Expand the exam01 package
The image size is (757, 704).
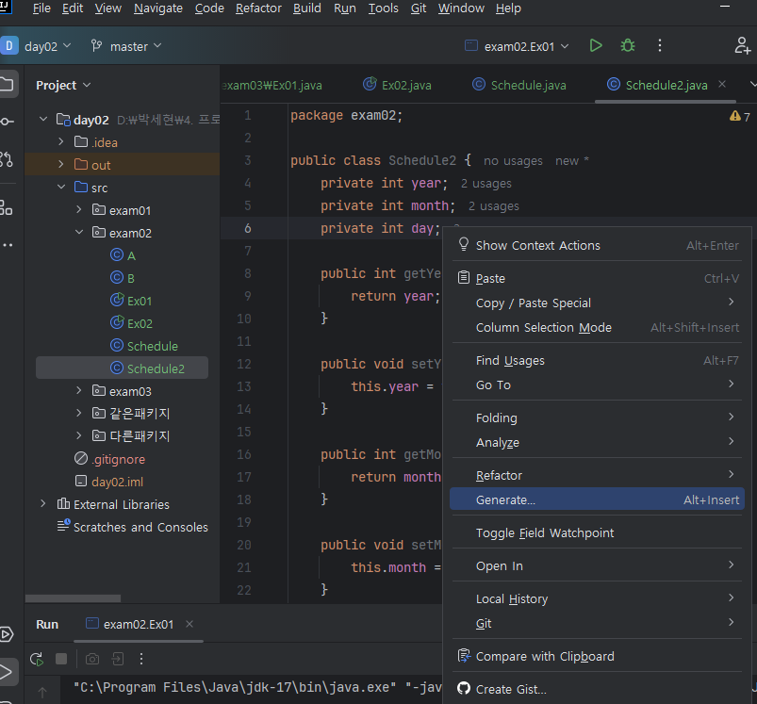pyautogui.click(x=79, y=210)
